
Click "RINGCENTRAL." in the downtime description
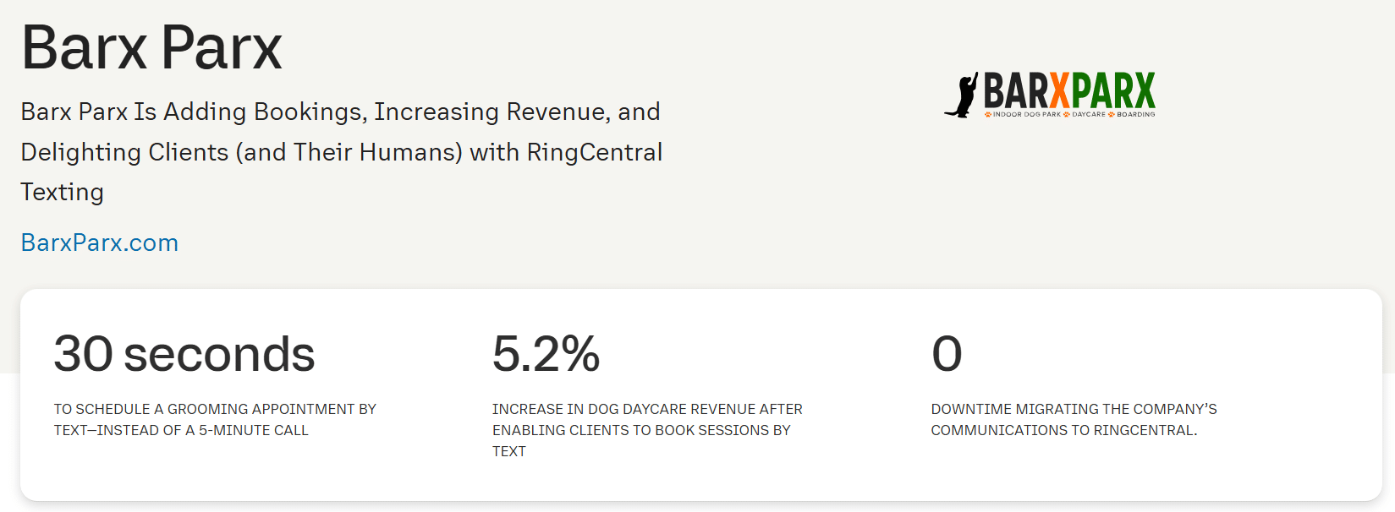coord(1145,430)
